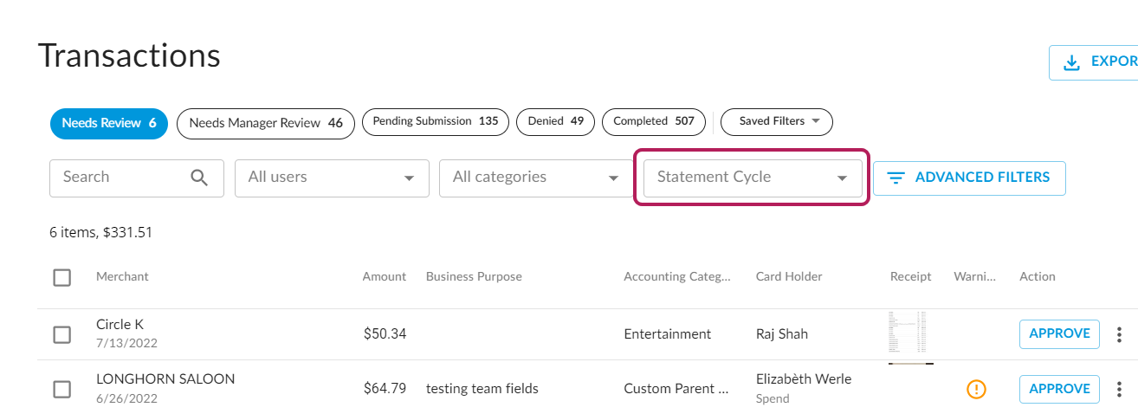Select all transactions with header checkbox
Viewport: 1138px width, 414px height.
point(62,277)
